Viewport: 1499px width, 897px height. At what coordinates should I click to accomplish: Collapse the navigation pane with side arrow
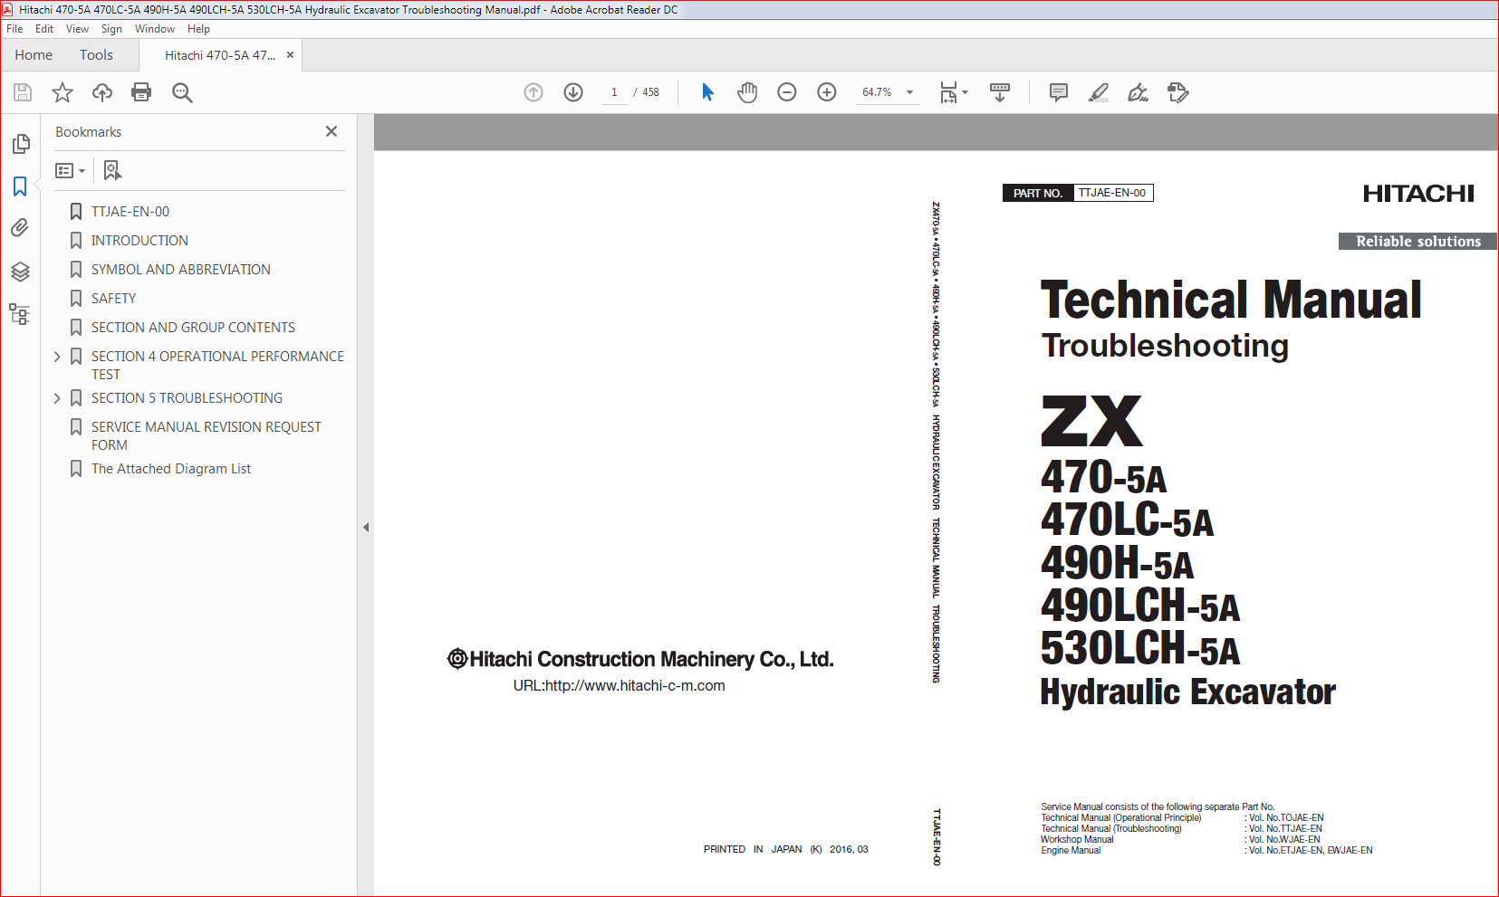[x=366, y=527]
